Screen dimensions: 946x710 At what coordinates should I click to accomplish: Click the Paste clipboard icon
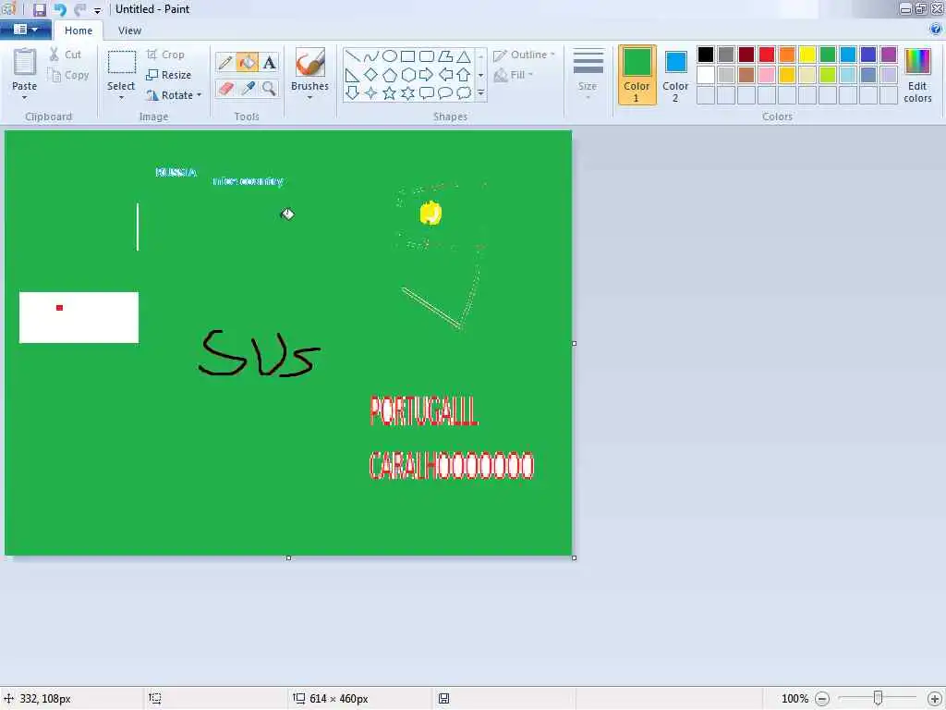[25, 62]
